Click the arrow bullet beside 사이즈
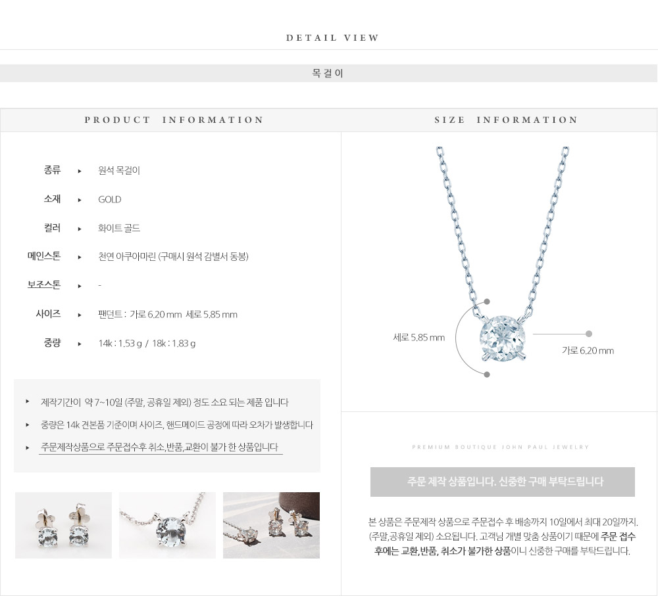658x596 pixels. click(x=80, y=315)
